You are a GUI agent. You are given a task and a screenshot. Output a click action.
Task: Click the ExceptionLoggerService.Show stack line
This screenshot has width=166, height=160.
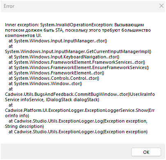[80, 110]
